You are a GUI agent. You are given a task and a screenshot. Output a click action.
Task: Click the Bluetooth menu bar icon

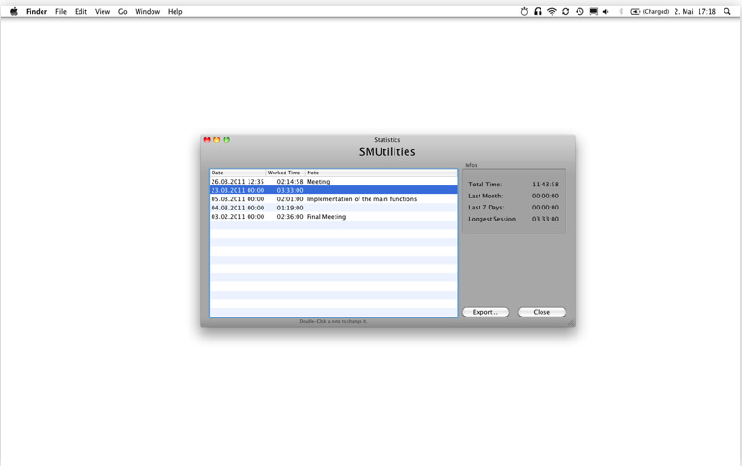point(621,11)
